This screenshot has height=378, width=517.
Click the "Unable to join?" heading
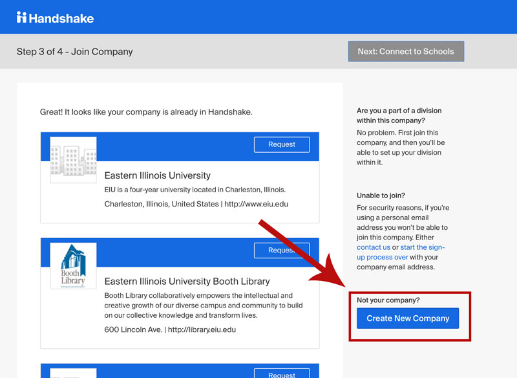pos(381,195)
